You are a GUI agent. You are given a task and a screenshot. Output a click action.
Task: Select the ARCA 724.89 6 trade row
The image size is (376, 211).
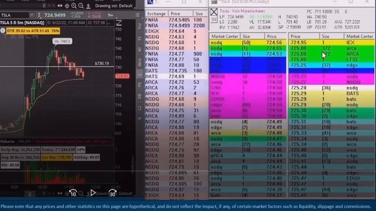(x=176, y=116)
